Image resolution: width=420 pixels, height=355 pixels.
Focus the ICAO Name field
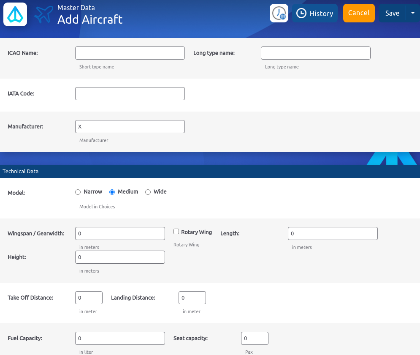[130, 53]
